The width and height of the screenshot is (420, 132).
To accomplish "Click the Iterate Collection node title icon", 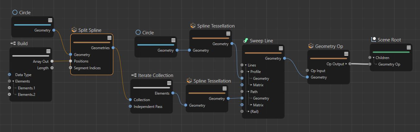I will coord(134,75).
